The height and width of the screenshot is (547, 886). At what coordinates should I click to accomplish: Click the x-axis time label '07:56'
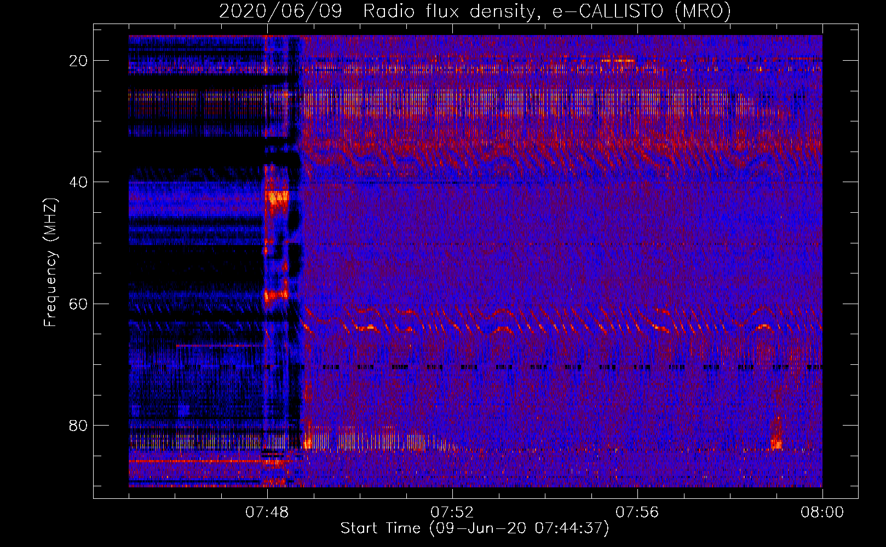[637, 513]
